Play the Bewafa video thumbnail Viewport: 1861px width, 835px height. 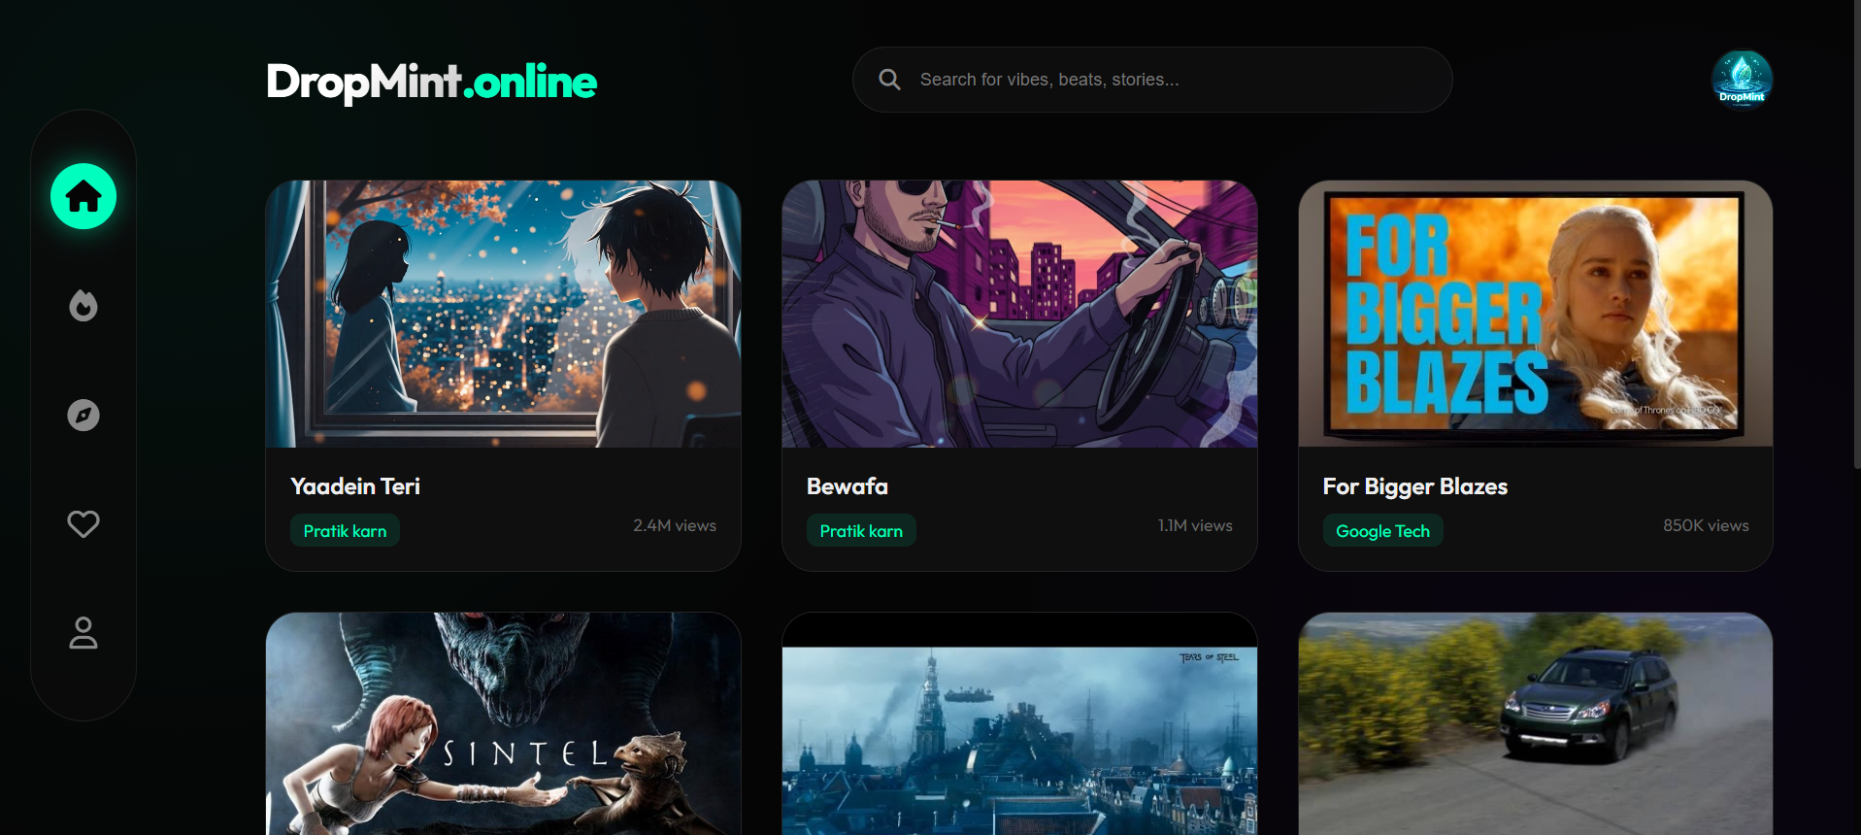point(1019,314)
